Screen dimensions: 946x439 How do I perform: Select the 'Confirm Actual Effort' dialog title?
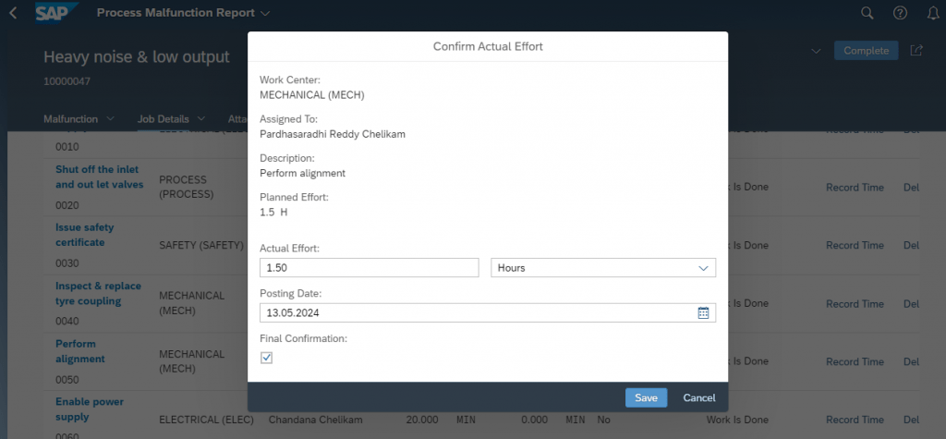pos(488,46)
